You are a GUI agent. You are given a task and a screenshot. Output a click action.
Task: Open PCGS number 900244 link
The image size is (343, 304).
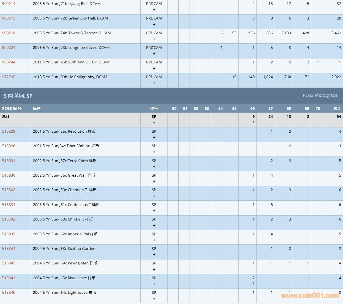point(9,62)
